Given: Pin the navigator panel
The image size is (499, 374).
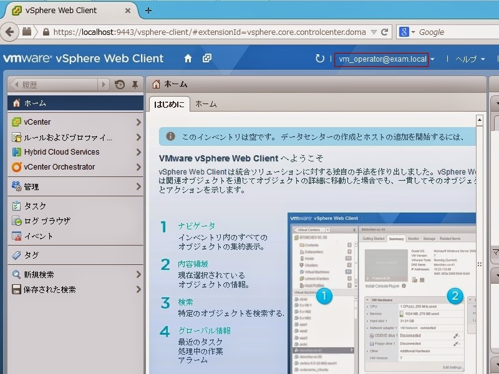Looking at the screenshot, I should click(135, 85).
